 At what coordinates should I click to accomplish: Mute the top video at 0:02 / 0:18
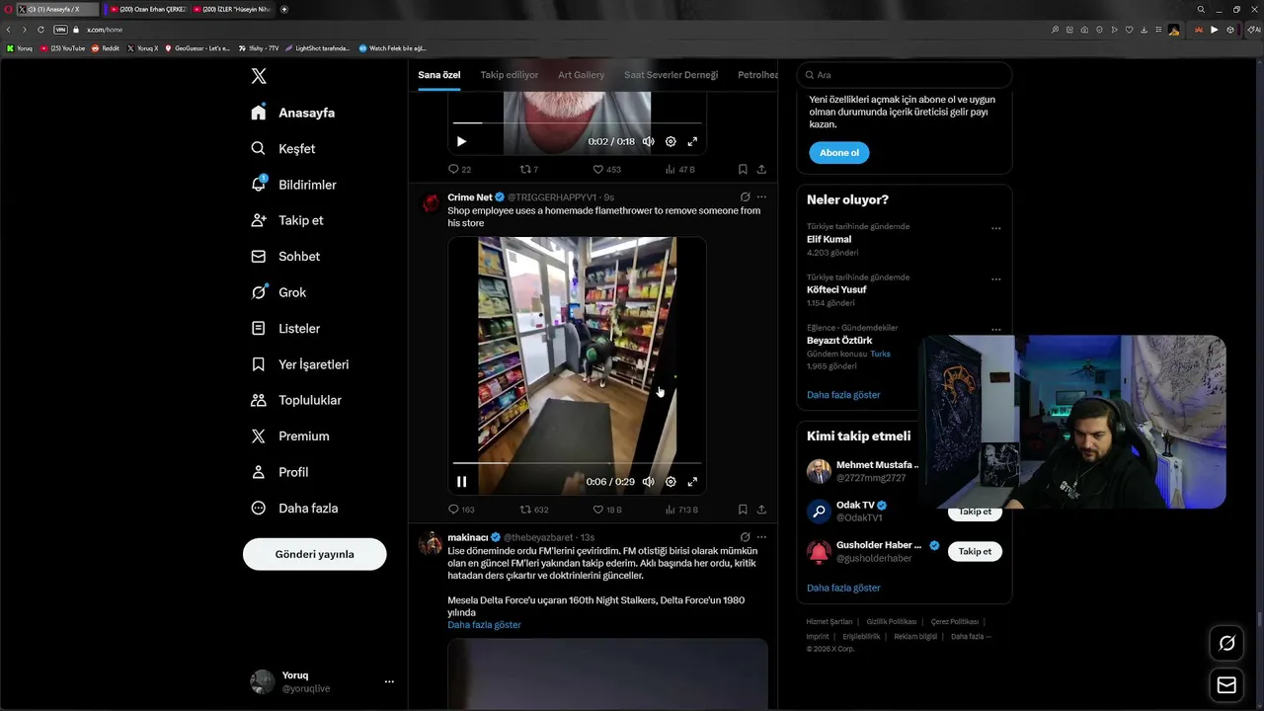tap(648, 141)
